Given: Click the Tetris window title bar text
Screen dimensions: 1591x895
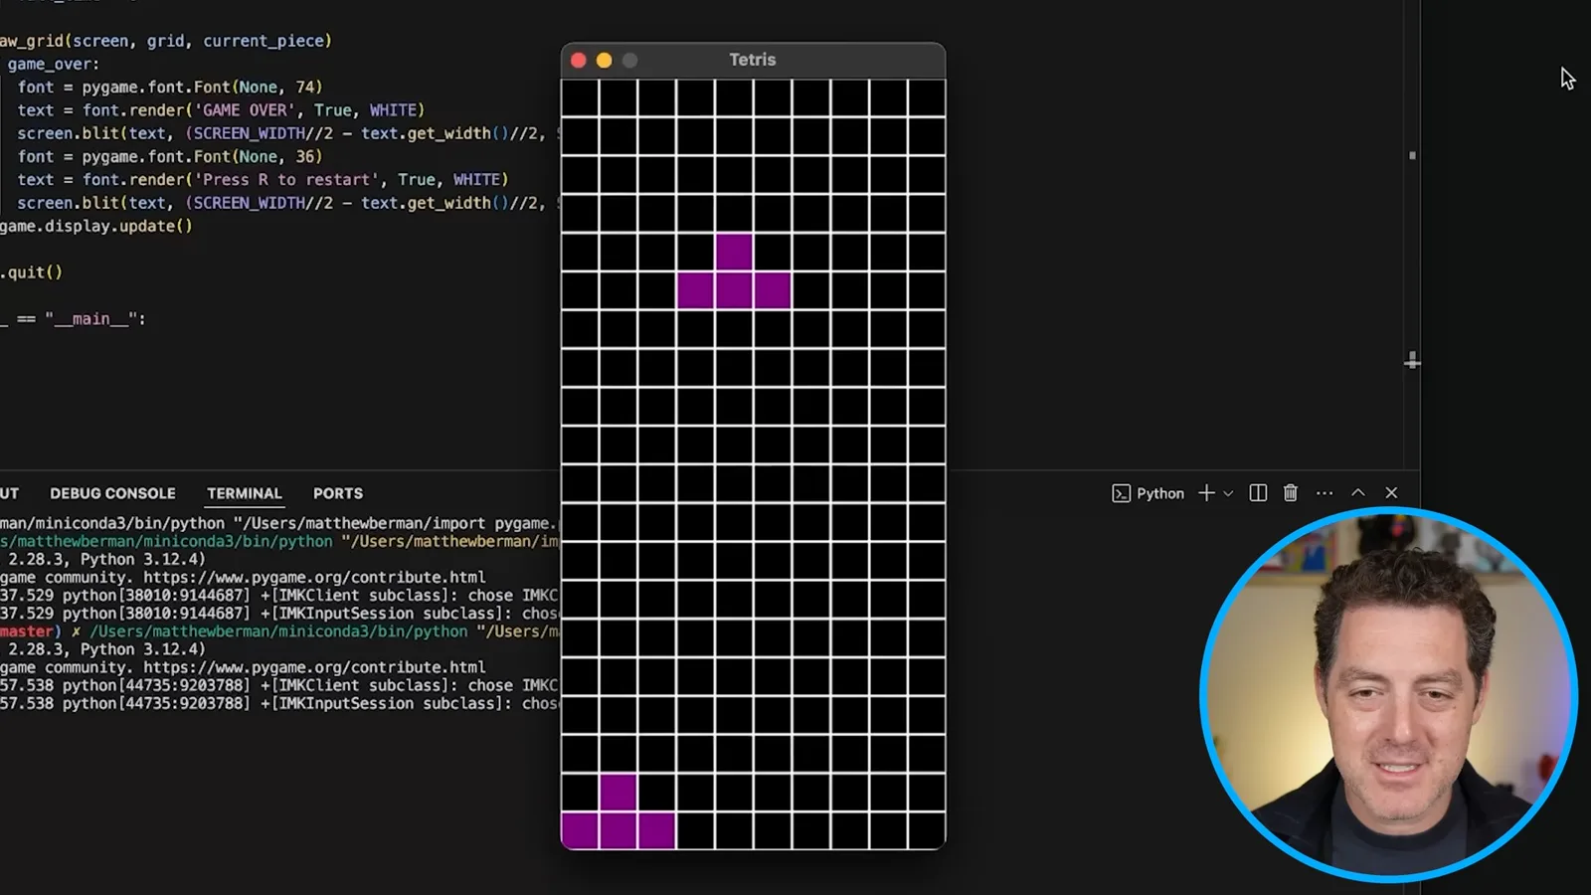Looking at the screenshot, I should (x=753, y=60).
